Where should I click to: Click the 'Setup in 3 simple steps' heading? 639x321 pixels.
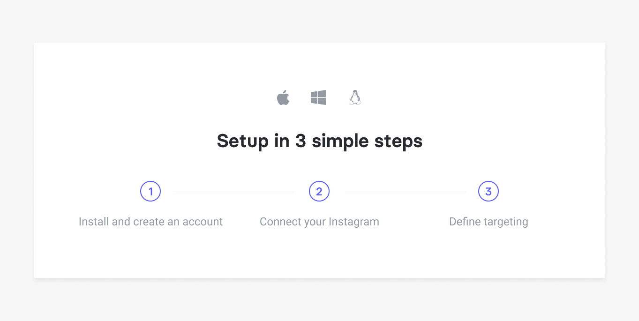(x=320, y=141)
